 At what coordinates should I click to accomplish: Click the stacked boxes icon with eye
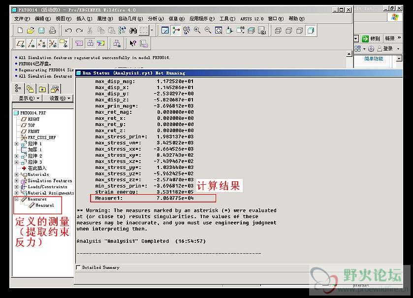[117, 43]
